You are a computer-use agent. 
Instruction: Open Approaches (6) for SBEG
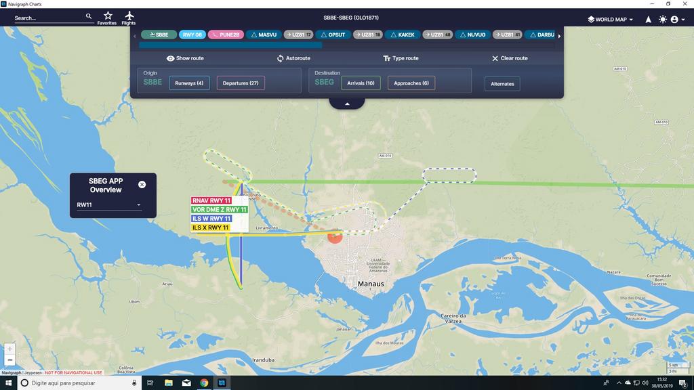[411, 83]
